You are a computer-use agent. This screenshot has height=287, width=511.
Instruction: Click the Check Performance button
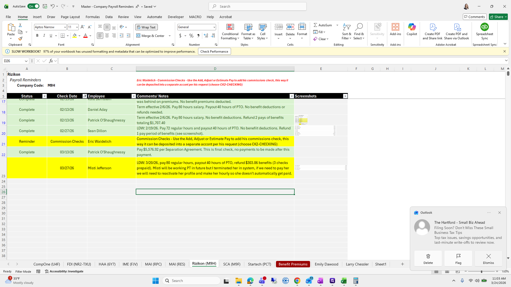click(x=214, y=52)
